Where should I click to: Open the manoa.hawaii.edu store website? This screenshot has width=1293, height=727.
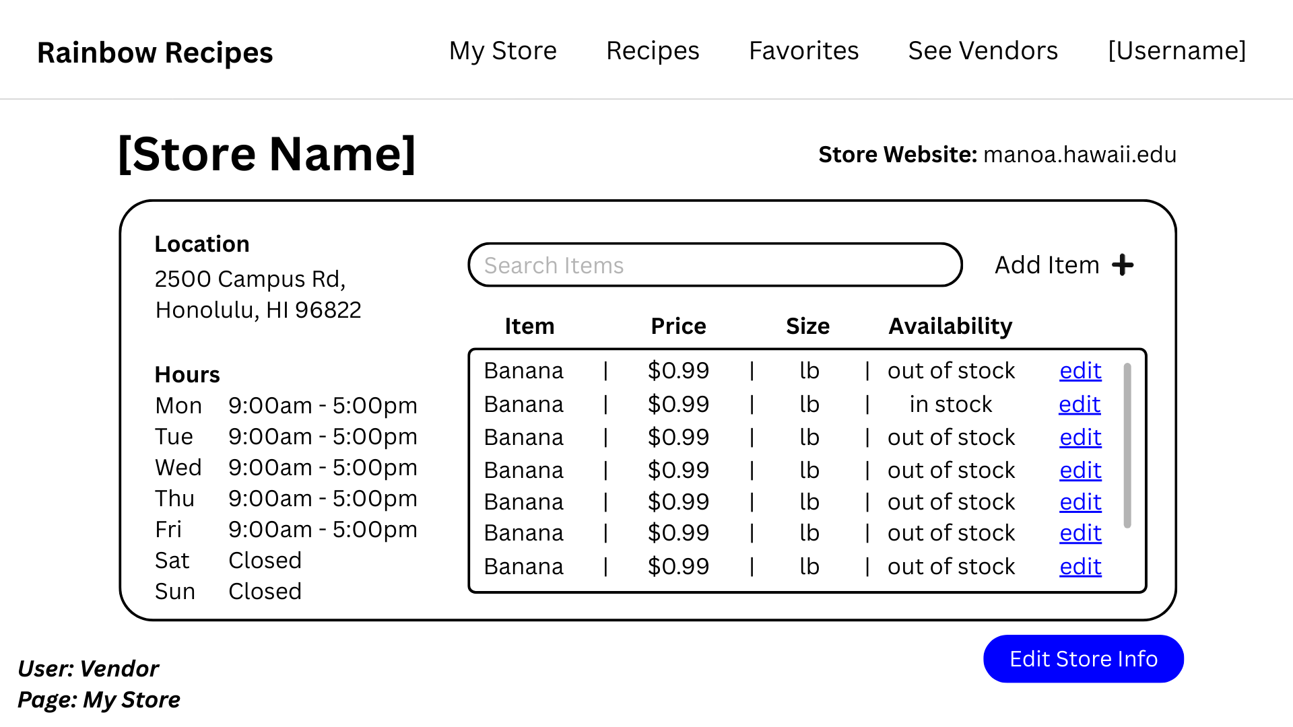point(1080,155)
